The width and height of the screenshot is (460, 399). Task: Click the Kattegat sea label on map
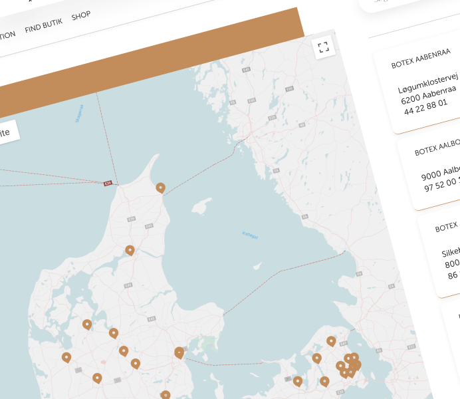pos(250,235)
